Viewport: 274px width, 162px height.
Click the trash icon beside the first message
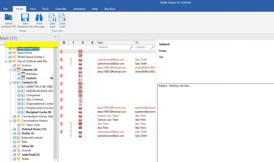pos(61,51)
